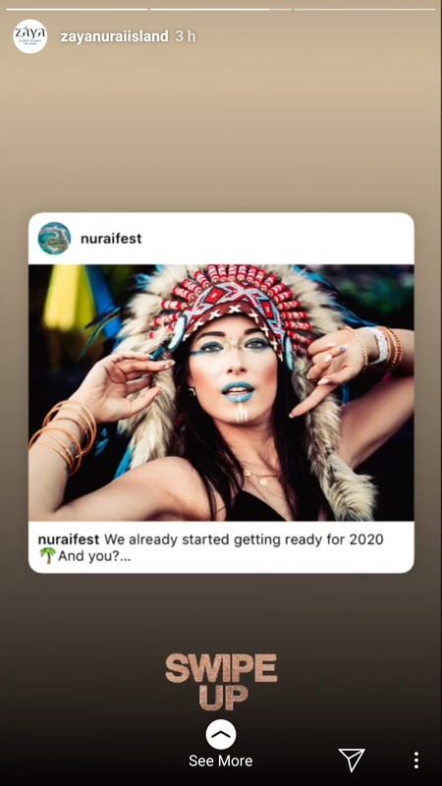Image resolution: width=442 pixels, height=786 pixels.
Task: Open the nuraifest round profile picture
Action: (54, 238)
